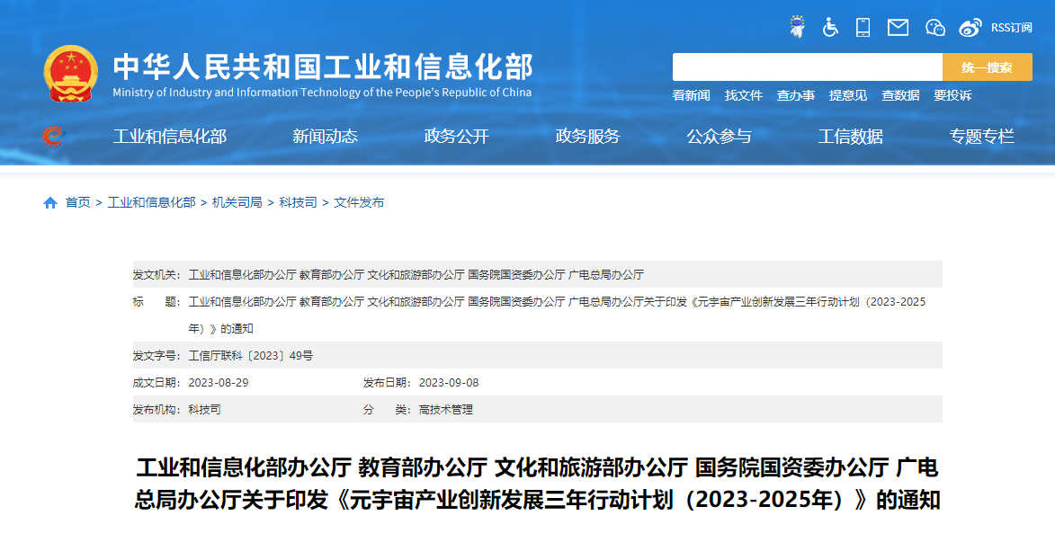Focus the site search input box

point(807,67)
